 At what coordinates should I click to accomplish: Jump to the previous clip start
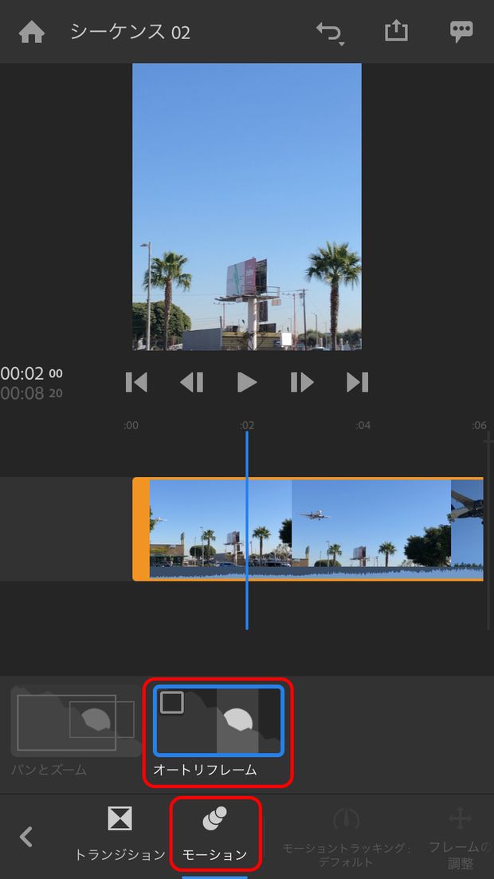(x=136, y=383)
